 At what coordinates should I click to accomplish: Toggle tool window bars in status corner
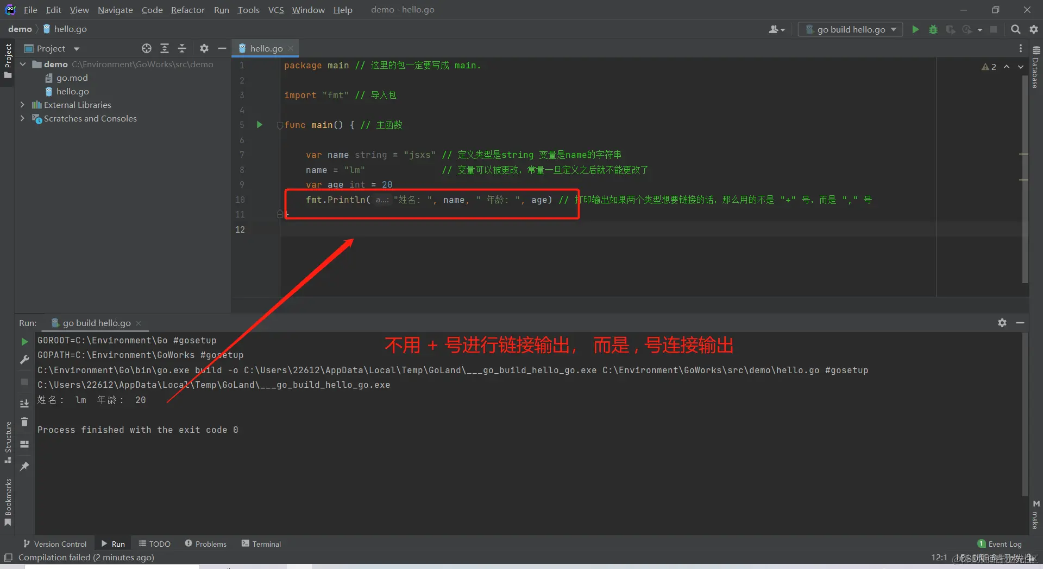coord(8,557)
